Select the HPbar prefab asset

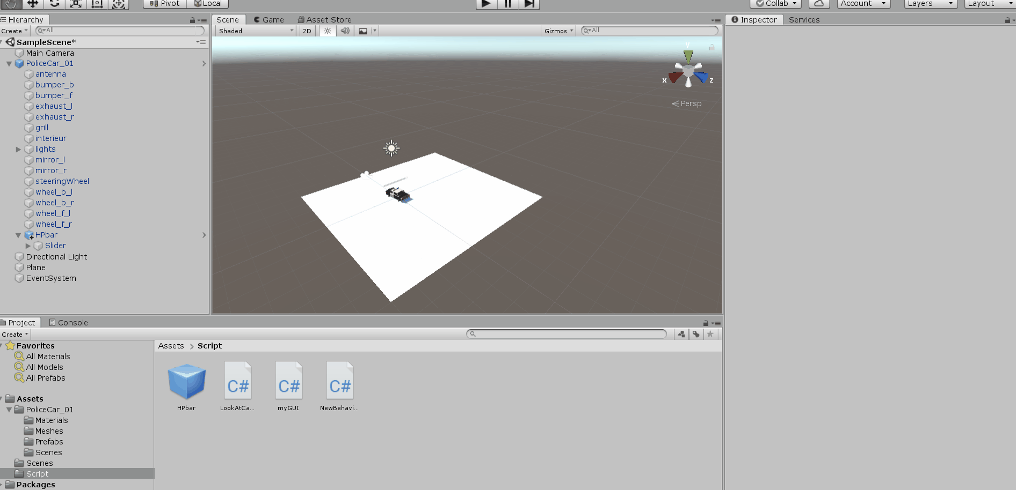click(x=186, y=387)
